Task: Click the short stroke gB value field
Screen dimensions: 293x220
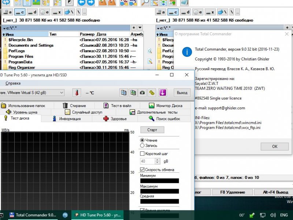Action: point(148,161)
